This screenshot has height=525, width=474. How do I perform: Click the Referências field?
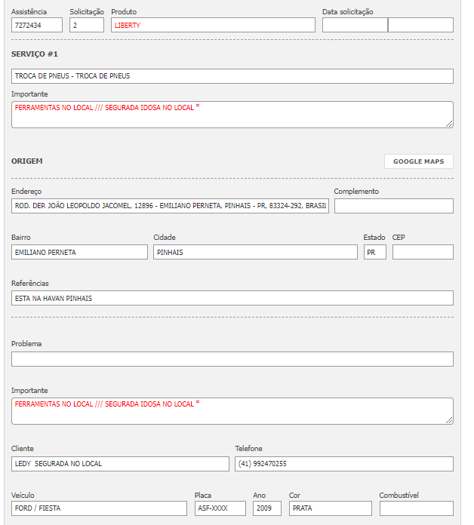pyautogui.click(x=232, y=298)
